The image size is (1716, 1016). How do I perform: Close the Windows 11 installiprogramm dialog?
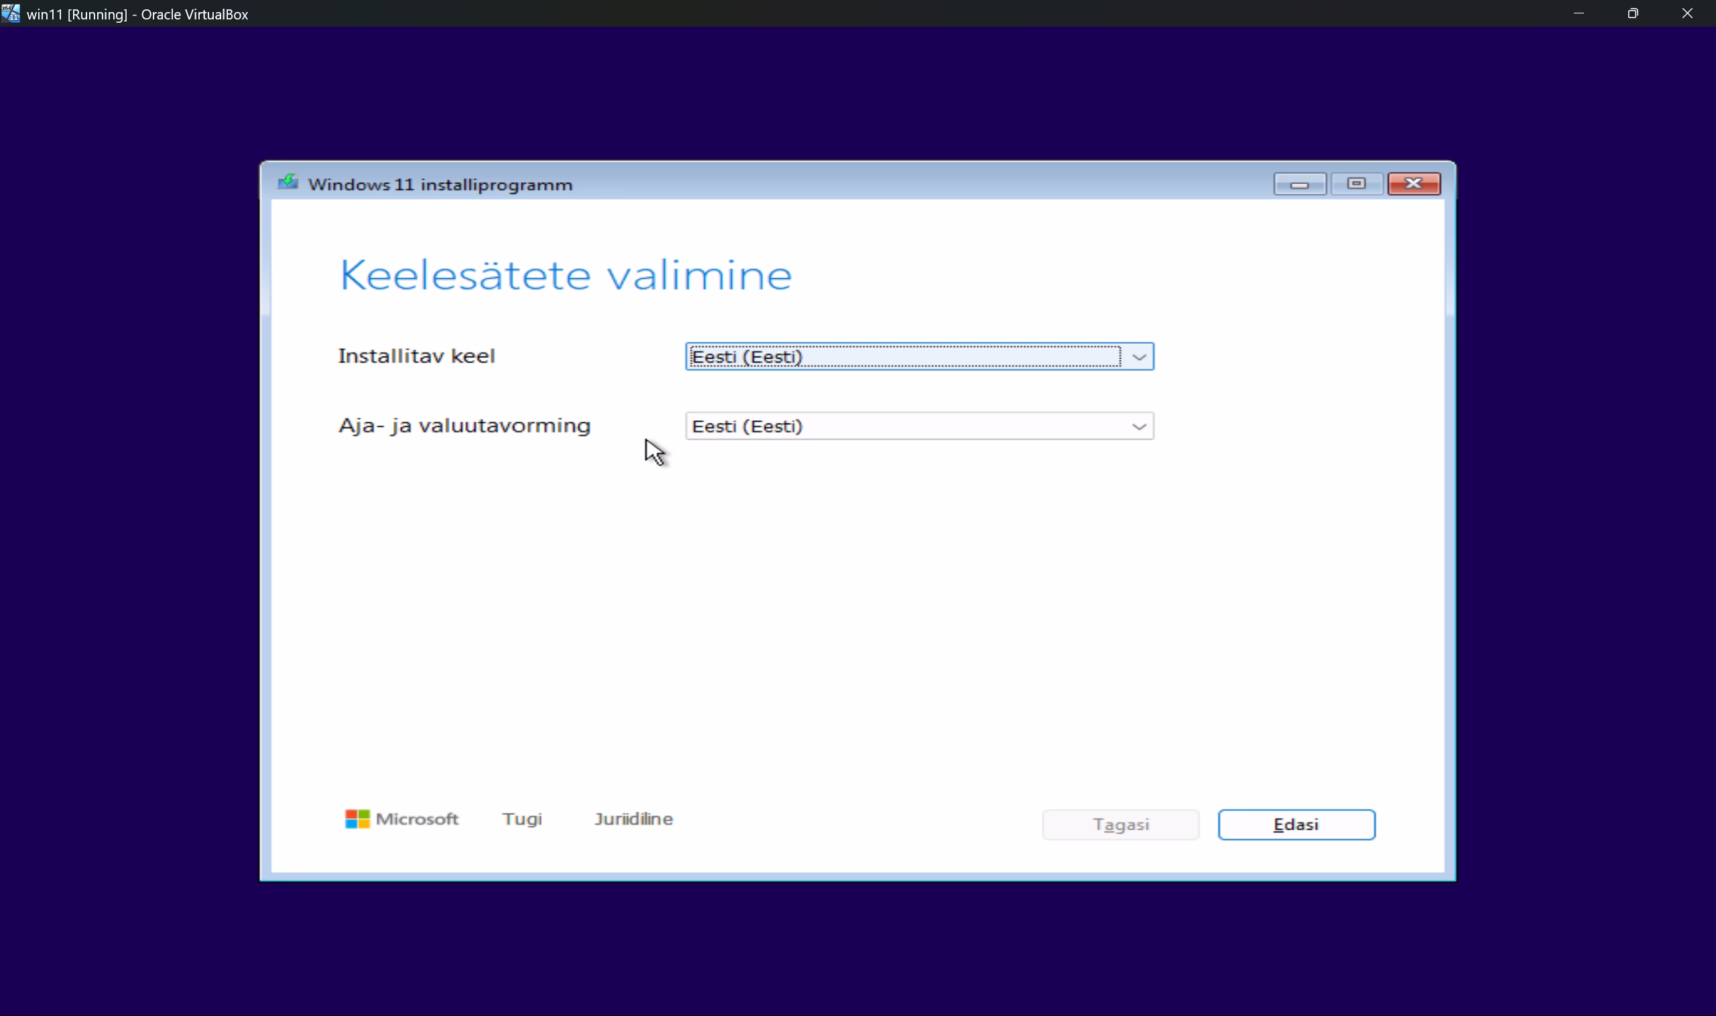click(x=1414, y=184)
